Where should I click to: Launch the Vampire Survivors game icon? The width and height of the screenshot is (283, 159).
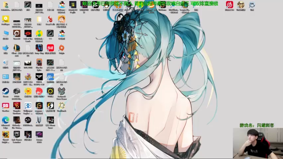tap(17, 106)
